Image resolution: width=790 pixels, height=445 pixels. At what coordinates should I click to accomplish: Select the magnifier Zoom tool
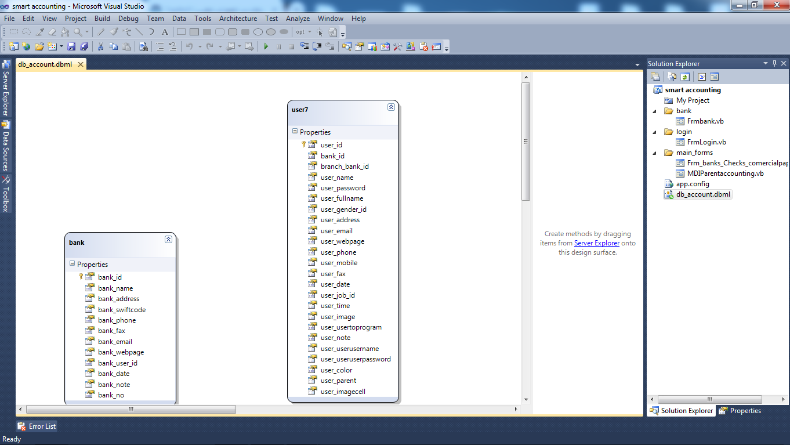point(78,32)
